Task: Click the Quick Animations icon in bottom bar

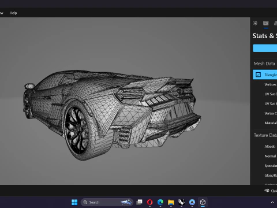Action: (x=267, y=191)
